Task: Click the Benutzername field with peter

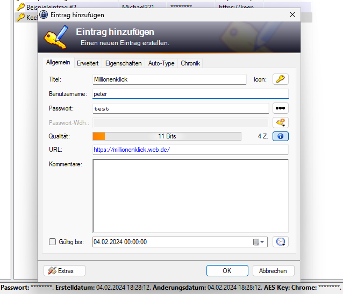Action: (190, 94)
